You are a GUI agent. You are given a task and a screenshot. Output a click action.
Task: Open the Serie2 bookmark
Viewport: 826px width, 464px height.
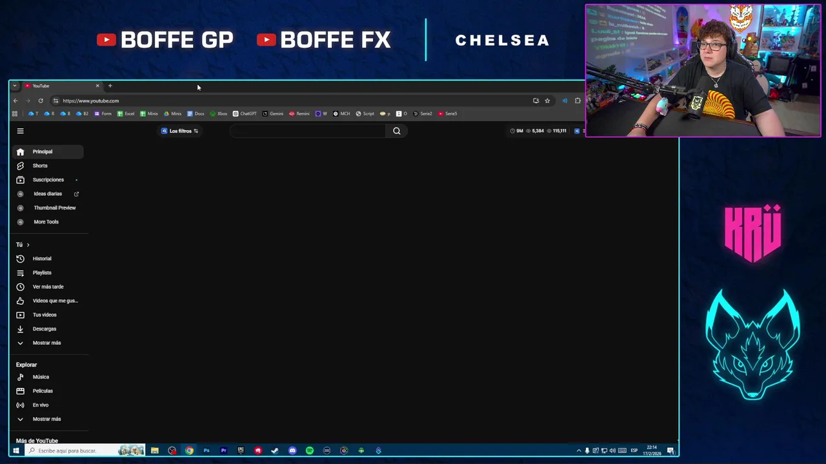click(422, 113)
